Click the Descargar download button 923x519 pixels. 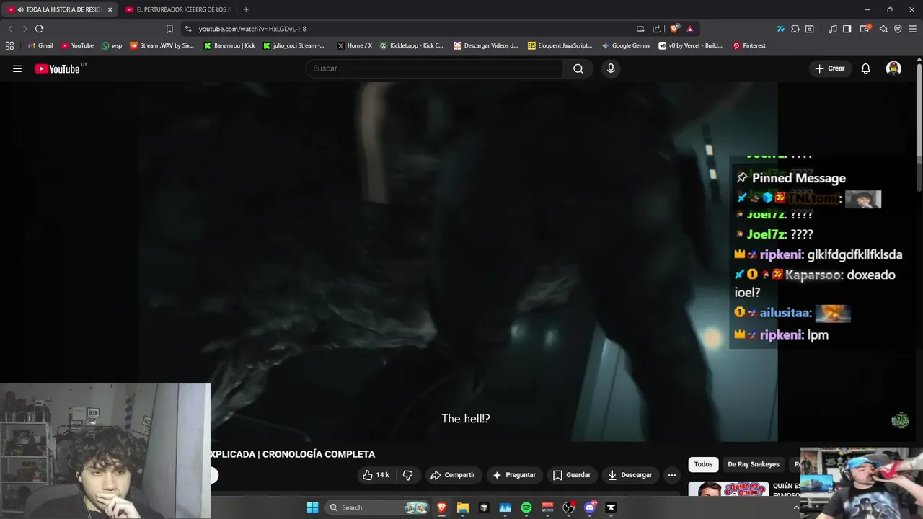pyautogui.click(x=630, y=475)
